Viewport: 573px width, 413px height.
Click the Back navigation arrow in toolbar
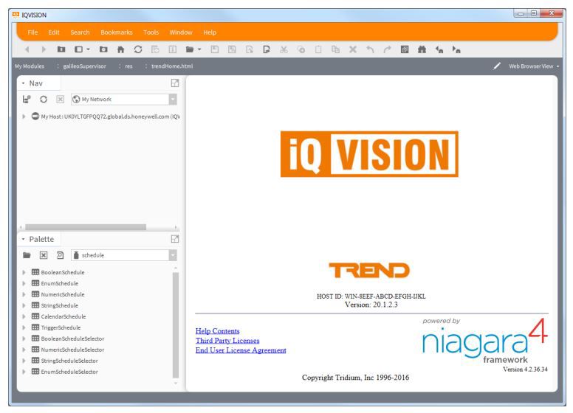27,49
